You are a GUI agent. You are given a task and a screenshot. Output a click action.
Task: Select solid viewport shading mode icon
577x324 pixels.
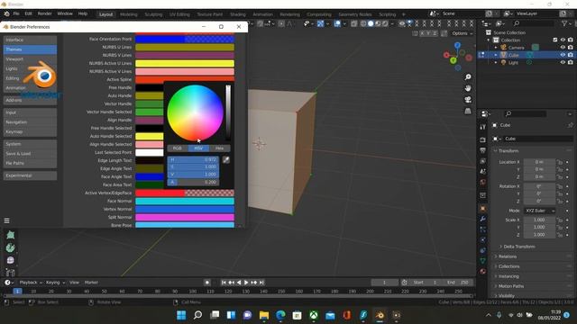[x=371, y=23]
